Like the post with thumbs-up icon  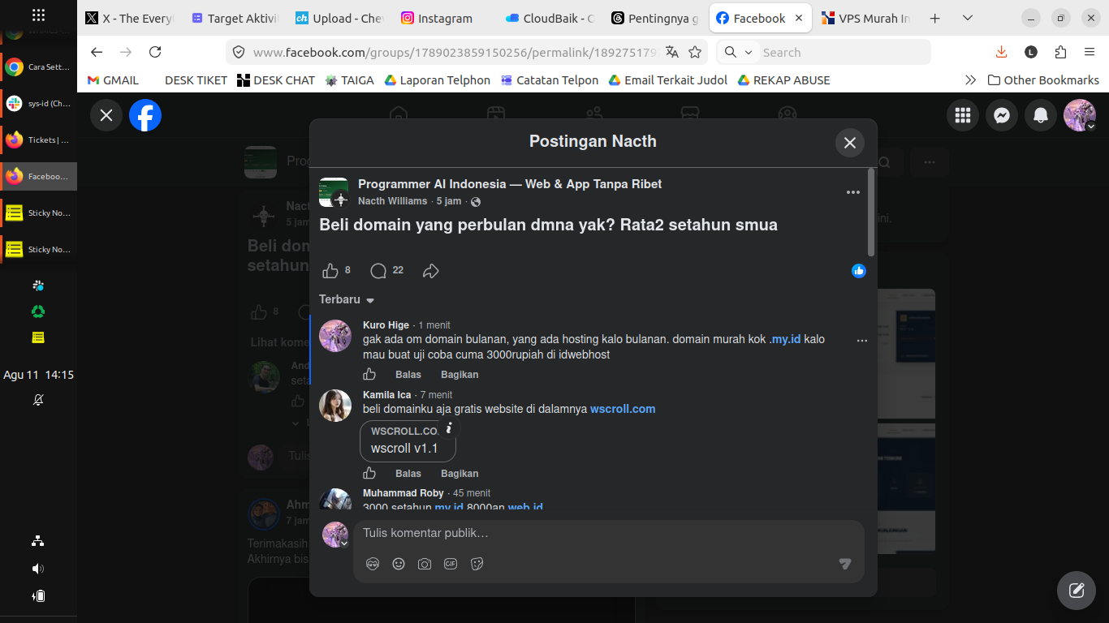[x=330, y=271]
